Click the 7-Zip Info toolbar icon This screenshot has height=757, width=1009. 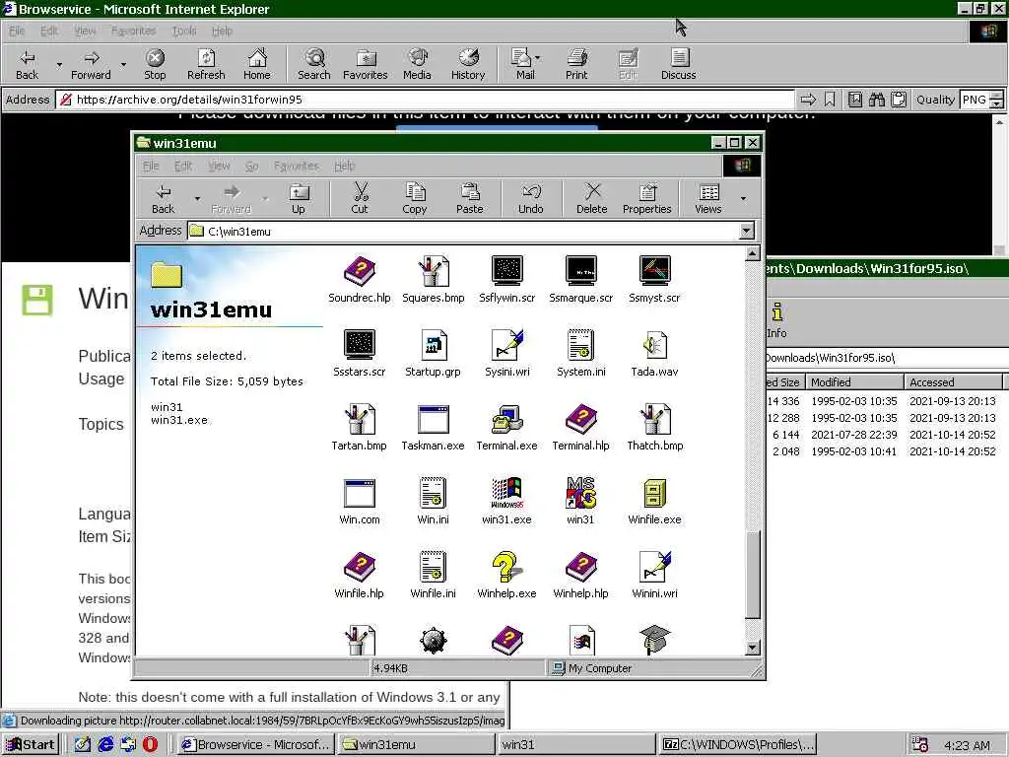(x=776, y=320)
